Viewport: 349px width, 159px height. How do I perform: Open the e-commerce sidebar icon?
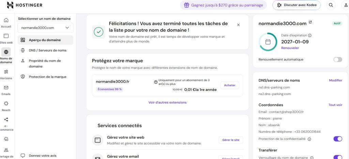6,120
